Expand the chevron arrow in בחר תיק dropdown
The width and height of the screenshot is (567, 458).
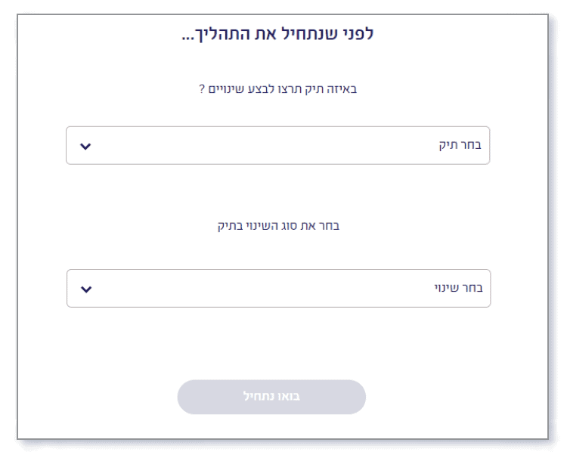click(x=85, y=146)
